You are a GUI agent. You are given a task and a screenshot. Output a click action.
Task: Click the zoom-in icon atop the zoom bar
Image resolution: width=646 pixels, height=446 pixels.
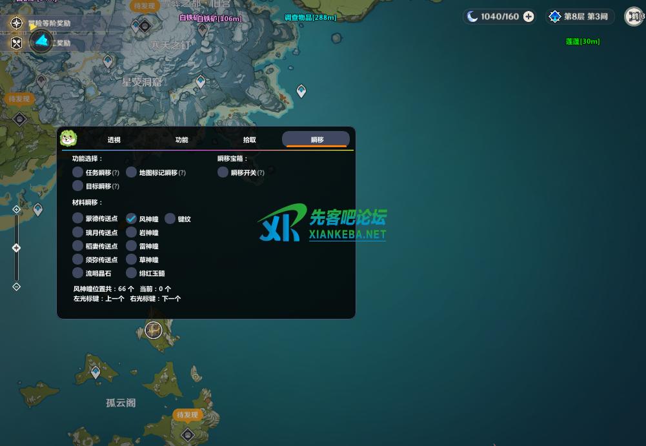[17, 210]
